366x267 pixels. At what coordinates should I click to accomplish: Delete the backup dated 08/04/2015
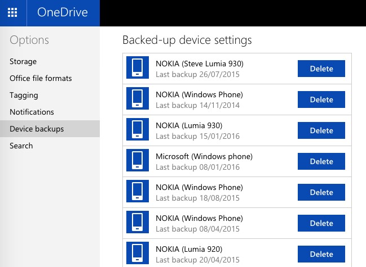(x=321, y=223)
